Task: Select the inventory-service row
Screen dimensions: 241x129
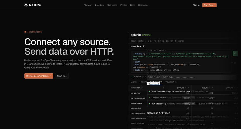Action: pyautogui.click(x=138, y=113)
